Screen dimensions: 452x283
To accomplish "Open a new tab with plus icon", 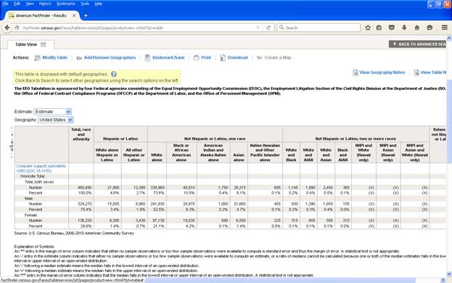I will [x=86, y=15].
